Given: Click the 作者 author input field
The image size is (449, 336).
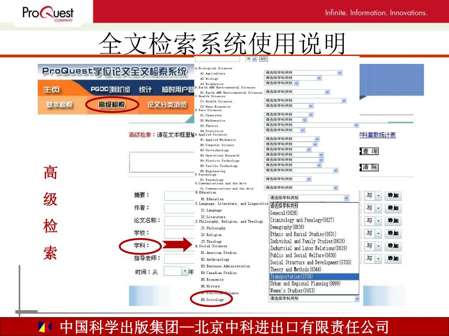Looking at the screenshot, I should pyautogui.click(x=180, y=208).
